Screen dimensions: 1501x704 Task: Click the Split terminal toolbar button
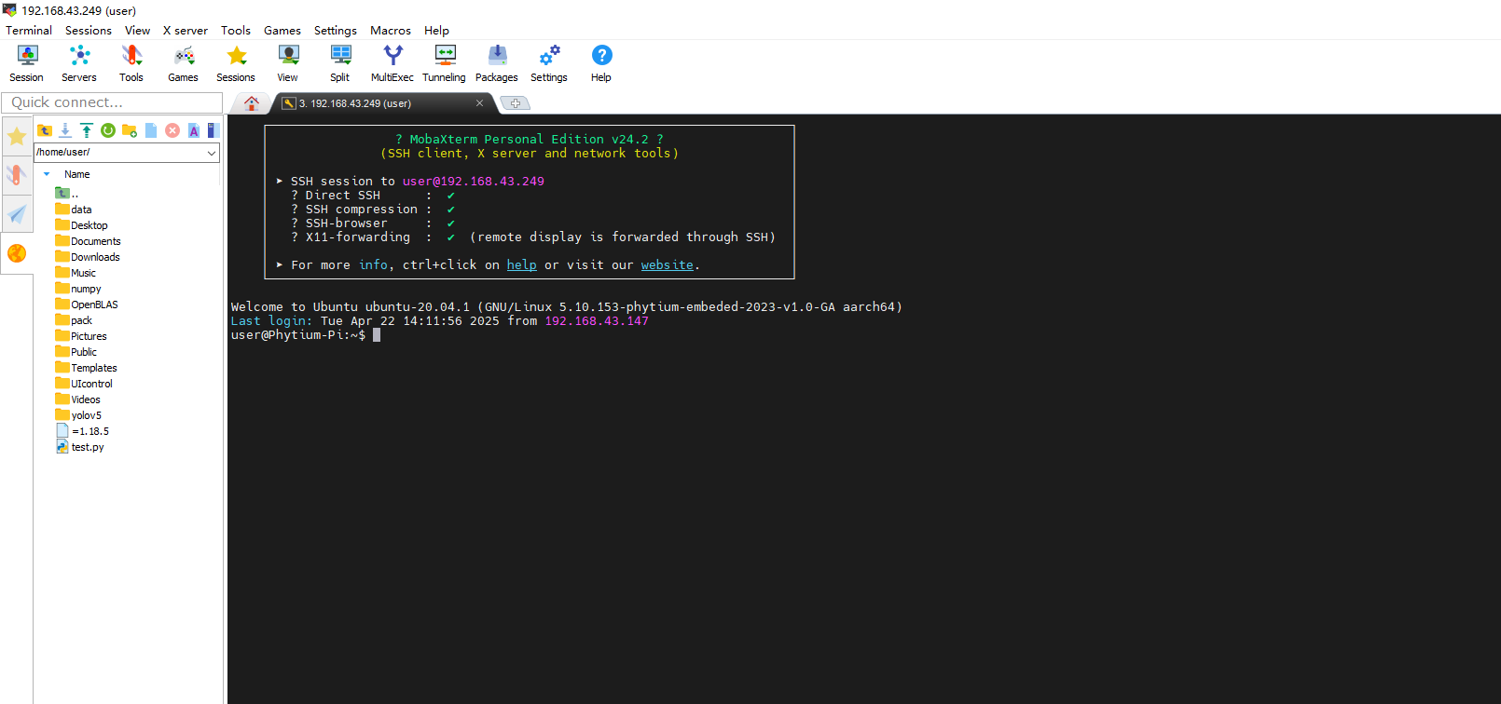tap(340, 64)
